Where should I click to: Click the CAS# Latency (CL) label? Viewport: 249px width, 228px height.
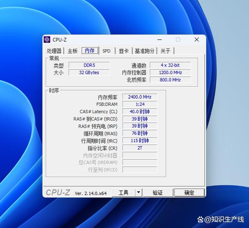(x=98, y=111)
